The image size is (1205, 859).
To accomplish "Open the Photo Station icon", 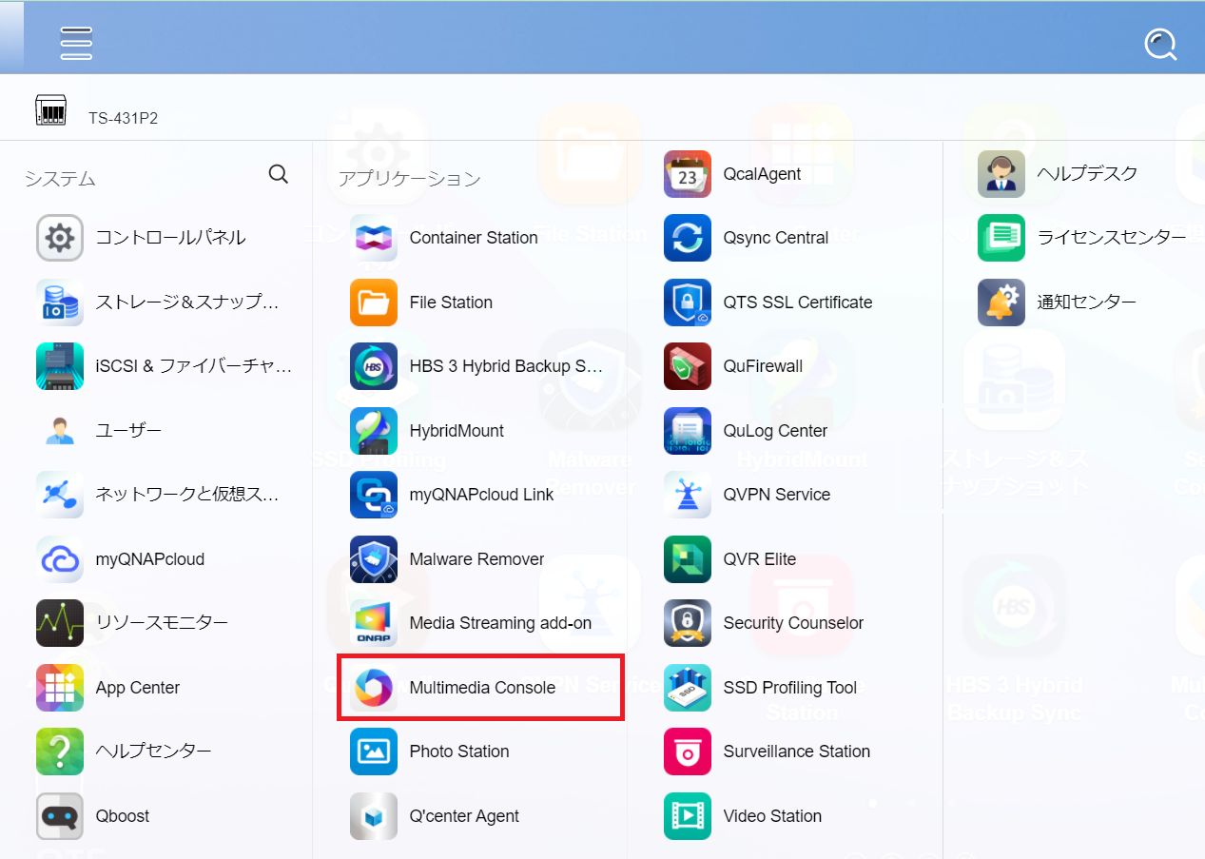I will [374, 752].
